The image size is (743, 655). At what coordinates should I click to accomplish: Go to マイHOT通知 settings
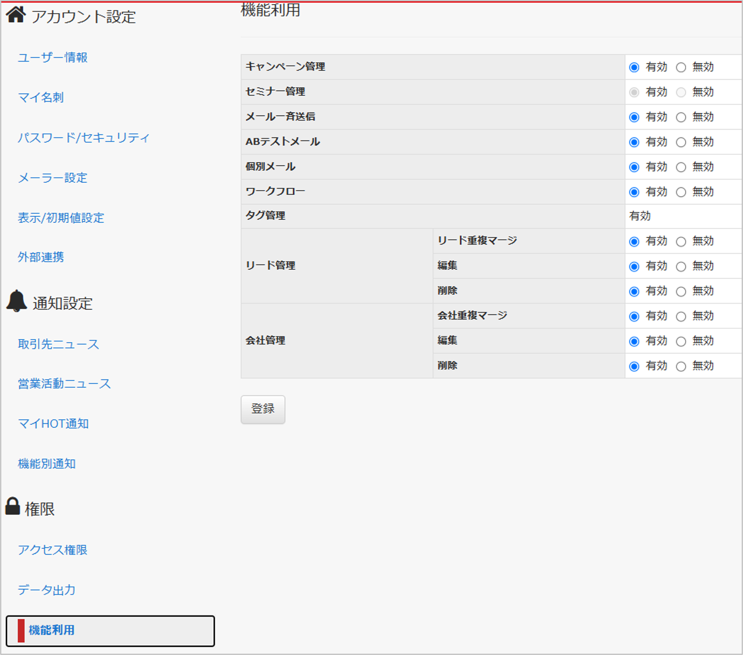point(53,424)
